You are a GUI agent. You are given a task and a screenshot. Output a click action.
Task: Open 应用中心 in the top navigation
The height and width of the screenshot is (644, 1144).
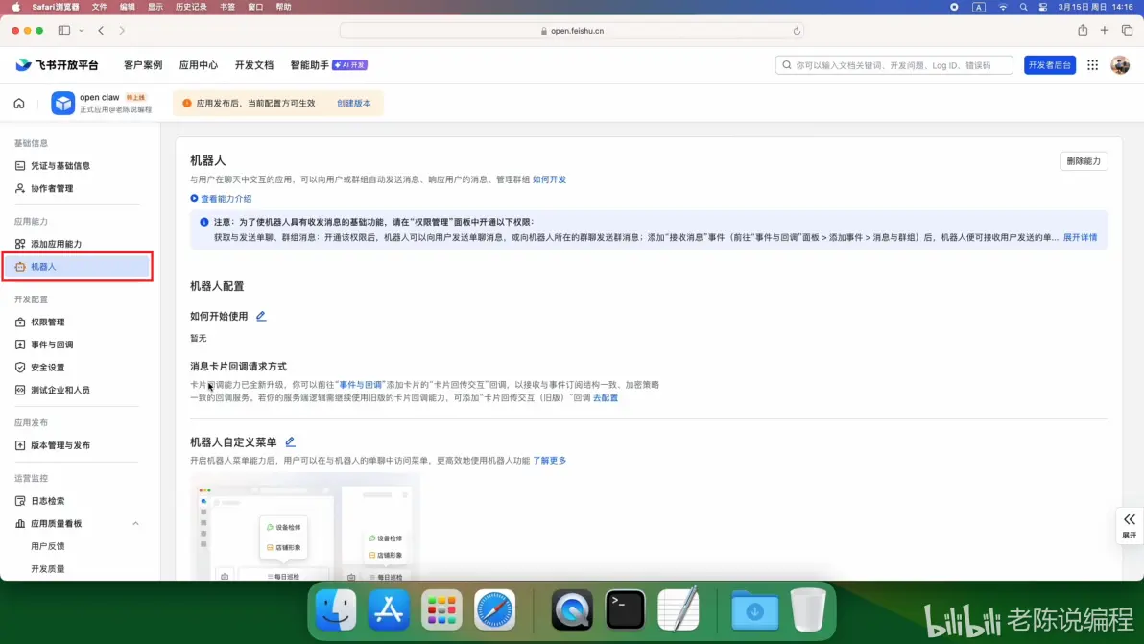199,65
